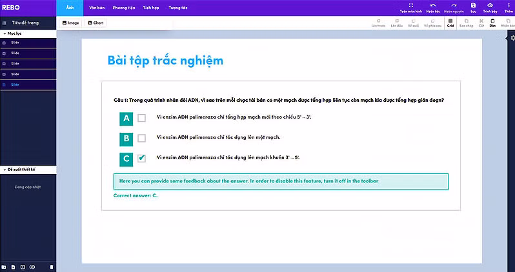Click the icon beside Tiêu đề trang
This screenshot has width=515, height=272.
tap(5, 23)
